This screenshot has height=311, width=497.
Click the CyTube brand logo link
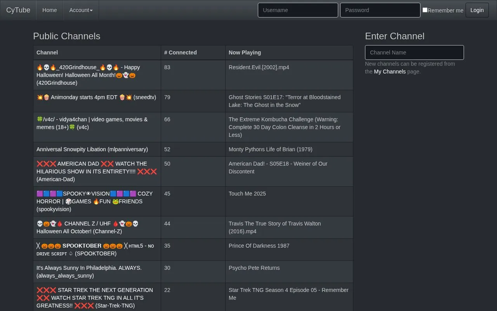click(x=18, y=10)
